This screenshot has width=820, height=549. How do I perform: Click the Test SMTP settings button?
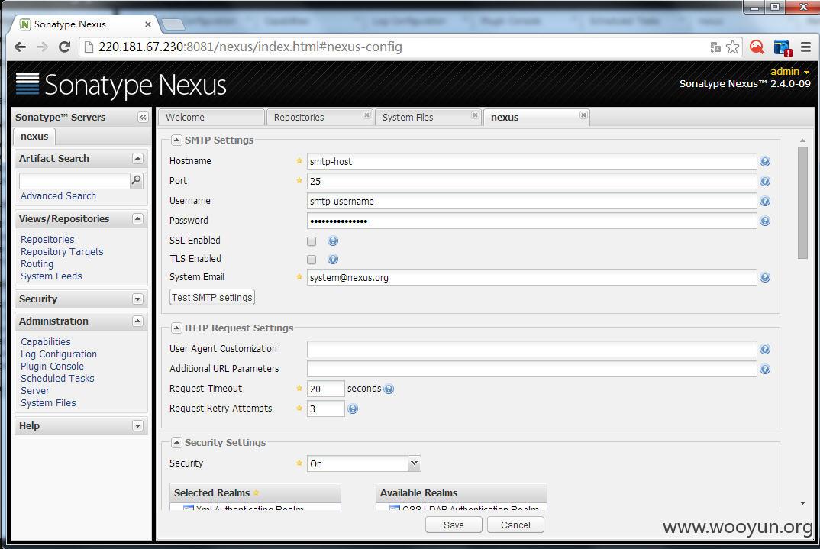click(212, 298)
